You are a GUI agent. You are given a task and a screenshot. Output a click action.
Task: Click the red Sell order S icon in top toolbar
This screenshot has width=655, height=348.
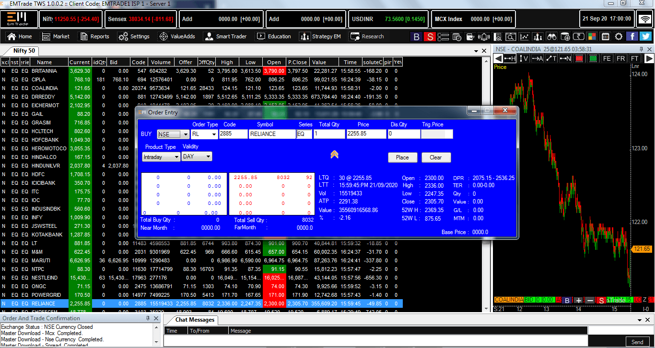coord(430,37)
